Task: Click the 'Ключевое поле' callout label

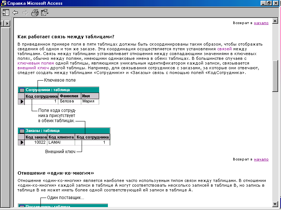Action: coord(60,80)
